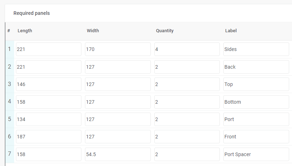Viewport: 292px width, 166px height.
Task: Click the Back label input
Action: [x=256, y=67]
